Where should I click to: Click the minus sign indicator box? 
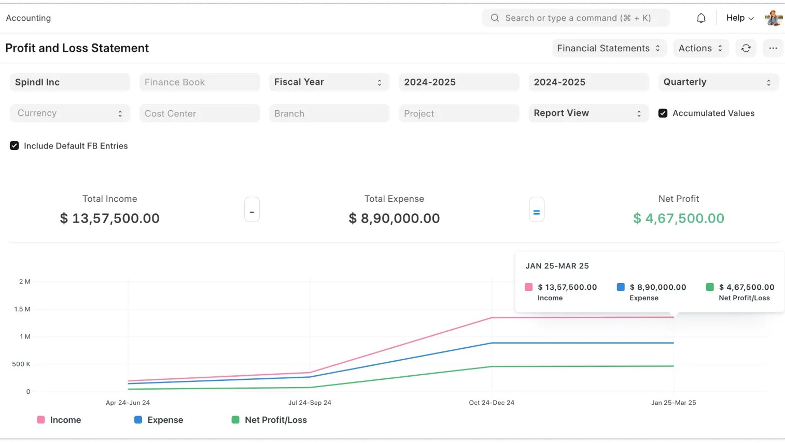tap(252, 210)
